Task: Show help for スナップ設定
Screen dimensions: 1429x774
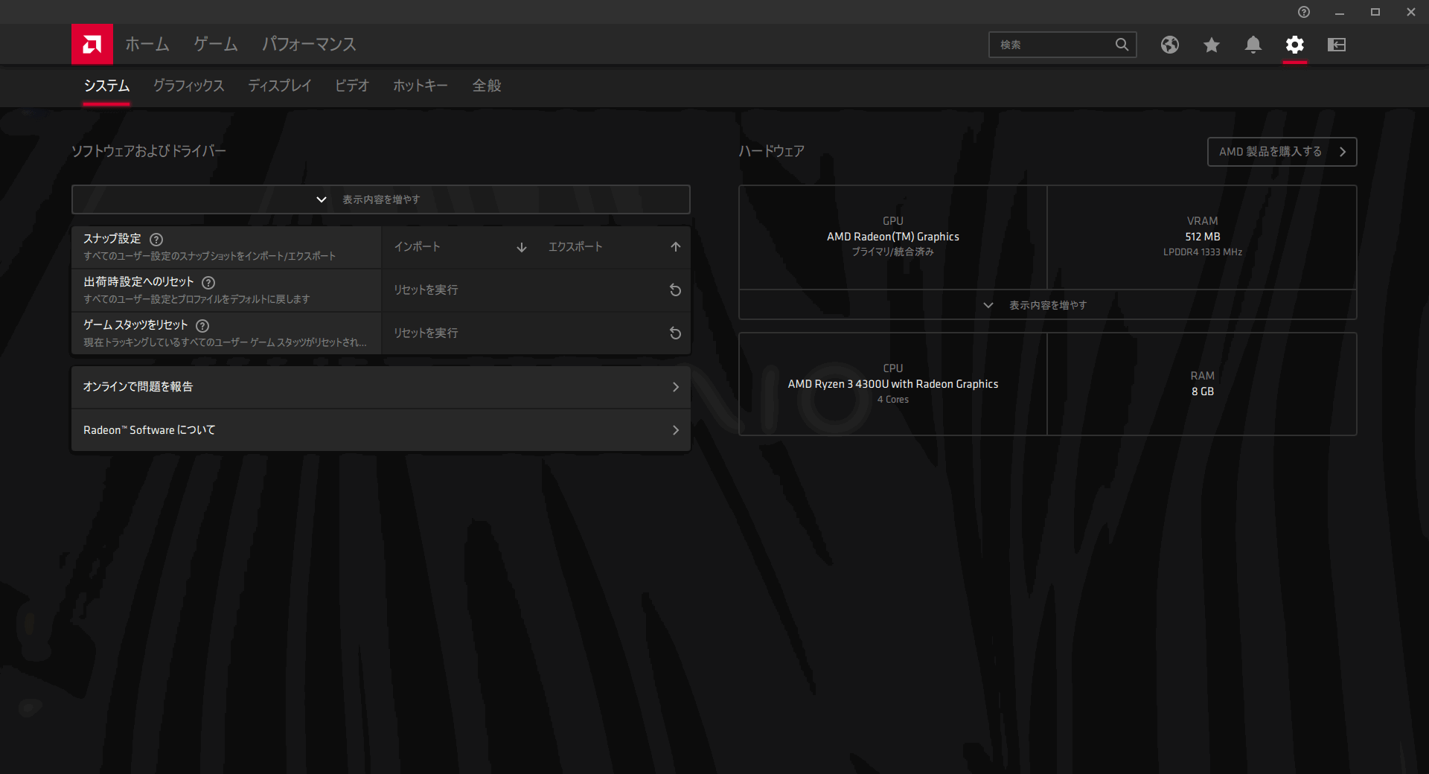Action: [x=156, y=240]
